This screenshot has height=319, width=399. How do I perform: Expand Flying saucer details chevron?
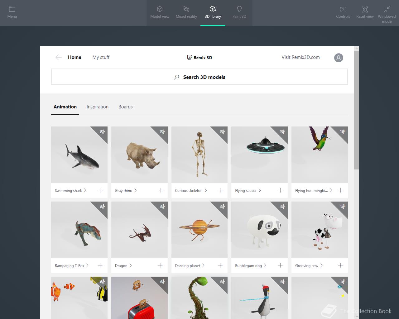pyautogui.click(x=260, y=190)
